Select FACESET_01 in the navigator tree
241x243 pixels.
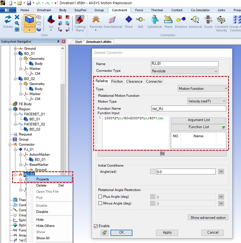[x=34, y=114]
